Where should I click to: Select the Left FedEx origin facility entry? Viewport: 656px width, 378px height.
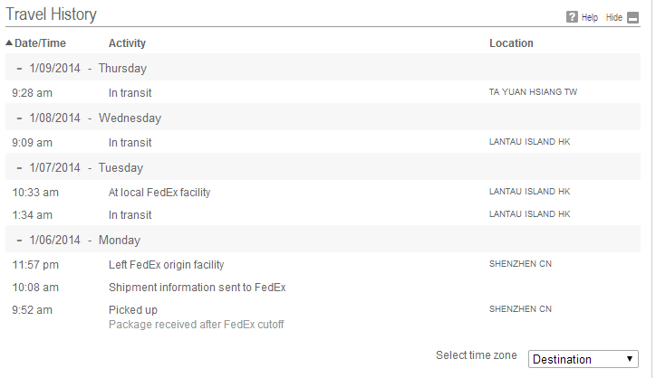point(166,265)
